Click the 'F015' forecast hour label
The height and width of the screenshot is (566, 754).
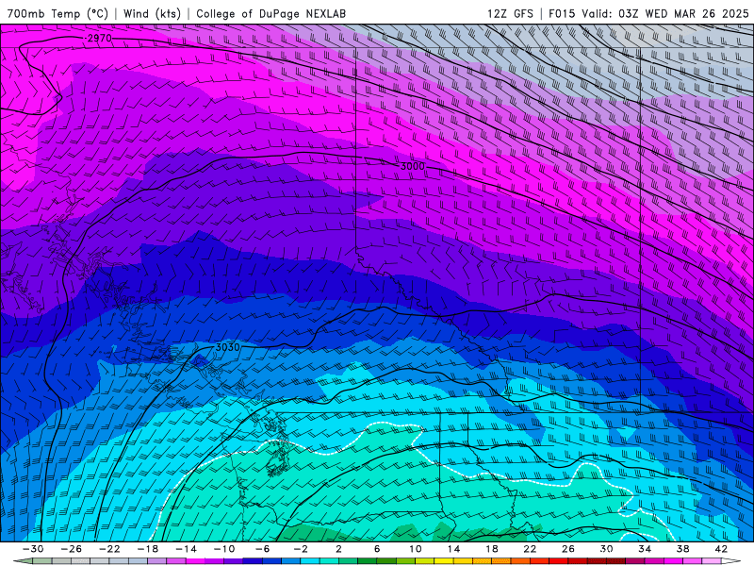[562, 13]
